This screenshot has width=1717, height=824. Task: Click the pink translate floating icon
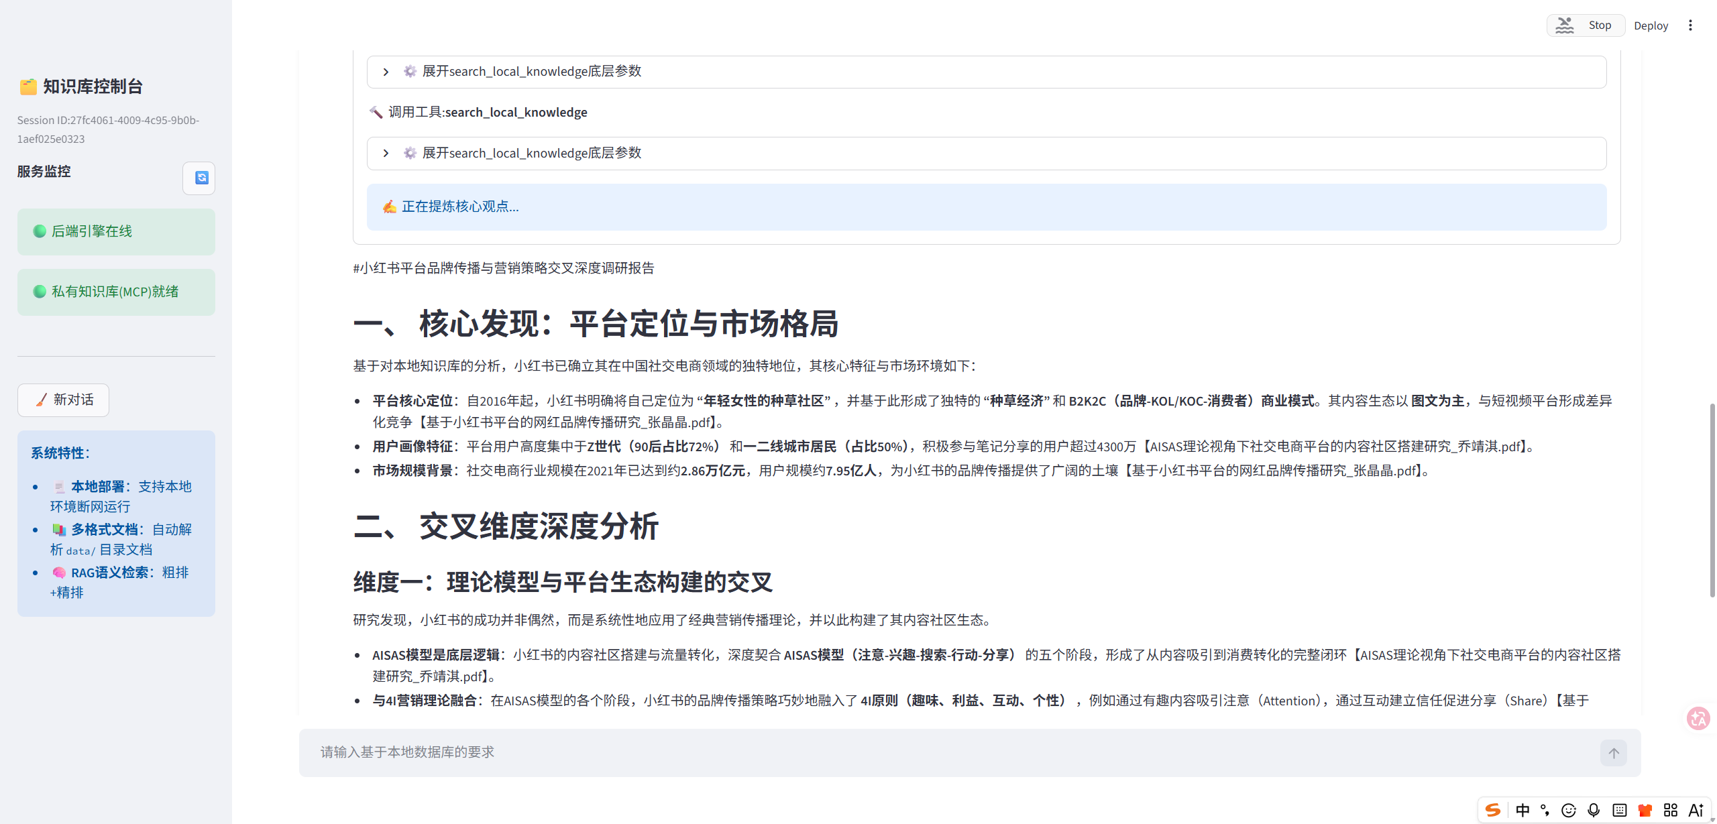[x=1698, y=718]
